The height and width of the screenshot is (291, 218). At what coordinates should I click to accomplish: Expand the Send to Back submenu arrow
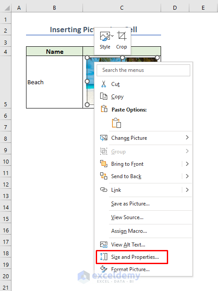[x=187, y=176]
